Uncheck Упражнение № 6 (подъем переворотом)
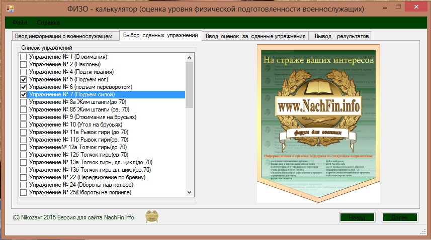This screenshot has width=431, height=240. pyautogui.click(x=23, y=87)
